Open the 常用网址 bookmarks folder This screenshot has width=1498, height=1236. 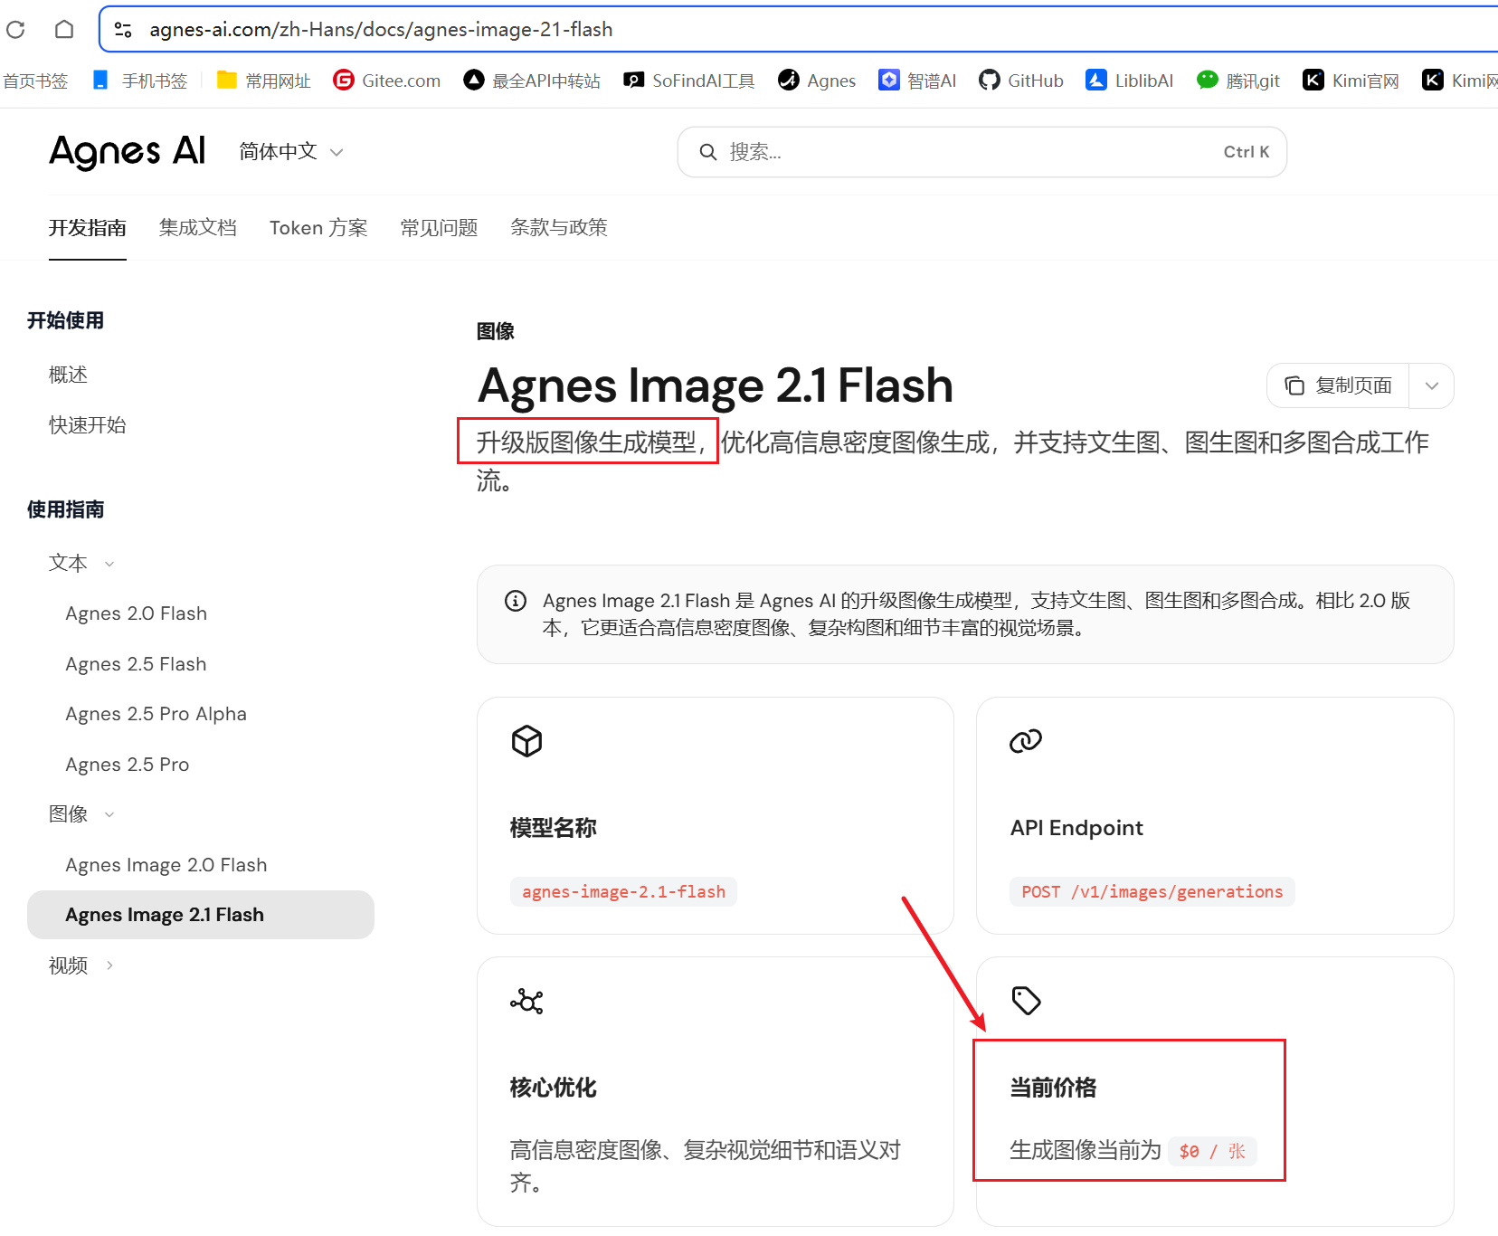pos(264,81)
